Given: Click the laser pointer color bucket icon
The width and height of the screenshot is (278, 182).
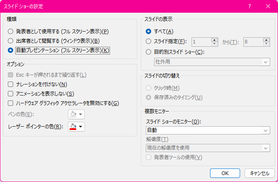Looking at the screenshot, I should tap(73, 127).
